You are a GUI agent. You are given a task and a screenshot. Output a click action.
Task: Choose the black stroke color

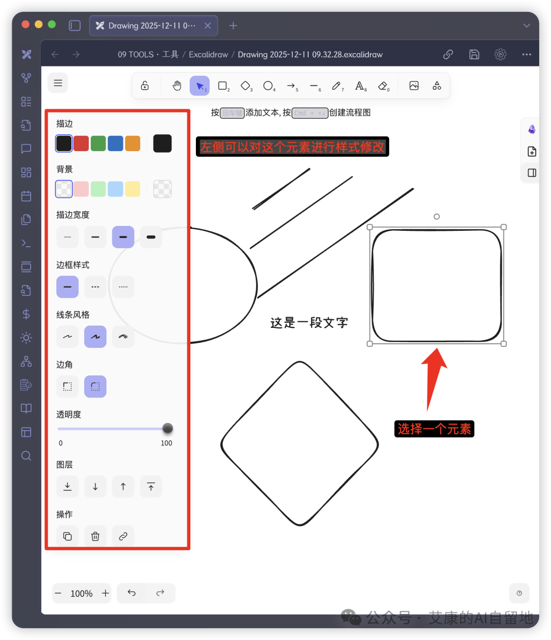64,144
